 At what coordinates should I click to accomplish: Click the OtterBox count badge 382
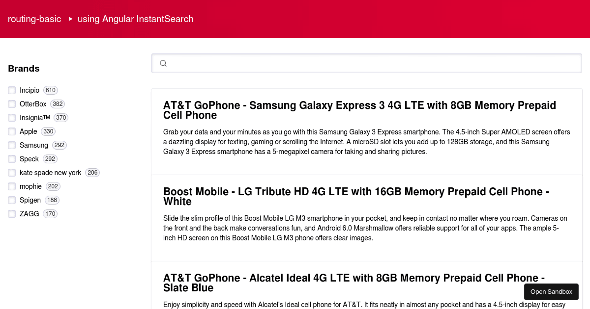point(58,104)
